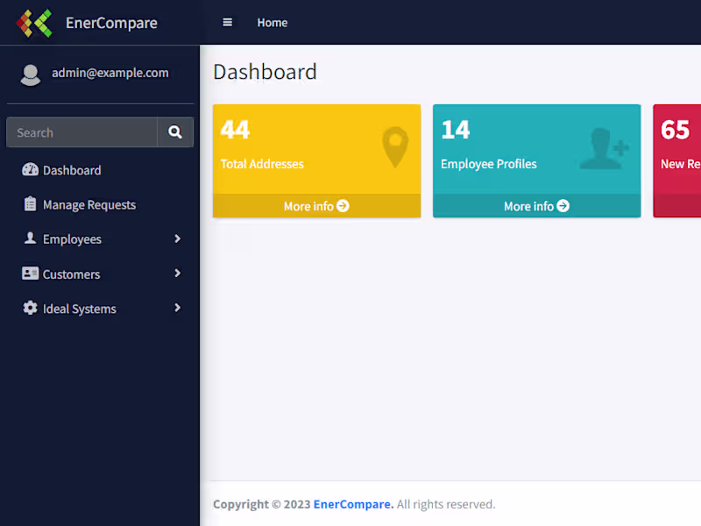Click the search magnifier button
Image resolution: width=701 pixels, height=526 pixels.
pos(174,132)
